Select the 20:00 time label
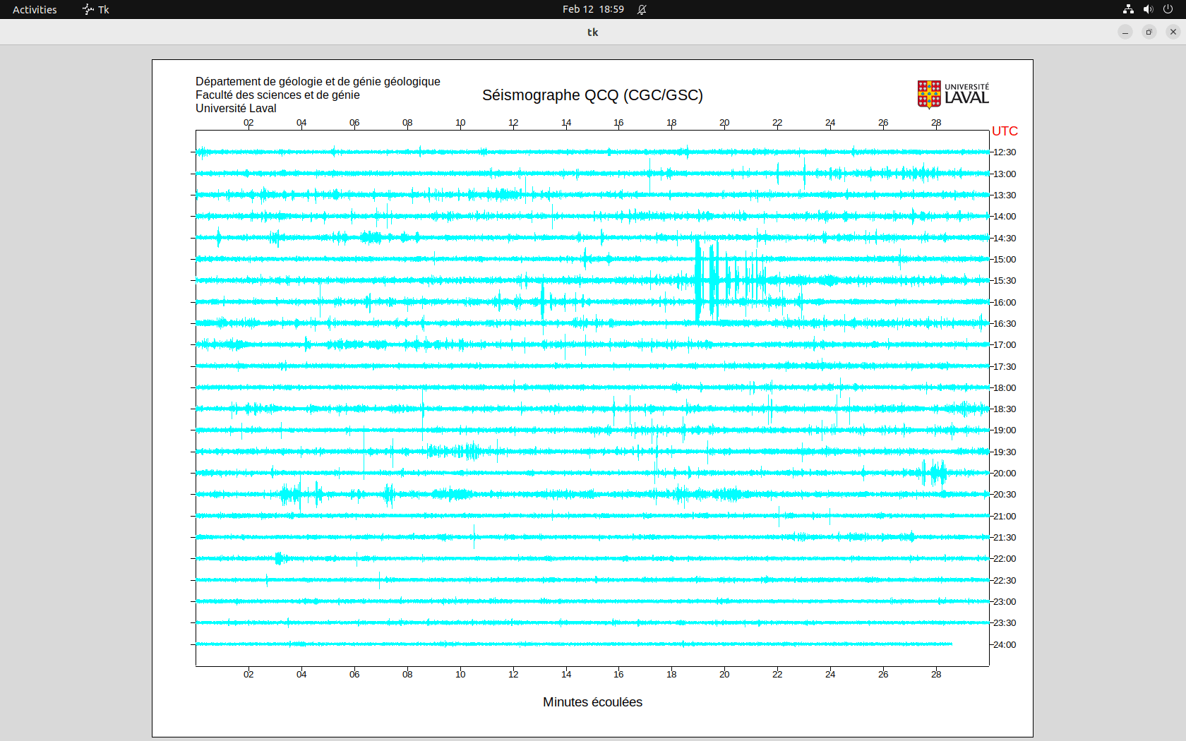This screenshot has width=1186, height=741. (1005, 474)
